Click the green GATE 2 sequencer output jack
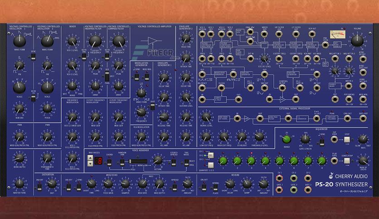This screenshot has width=379, height=219. point(294,190)
